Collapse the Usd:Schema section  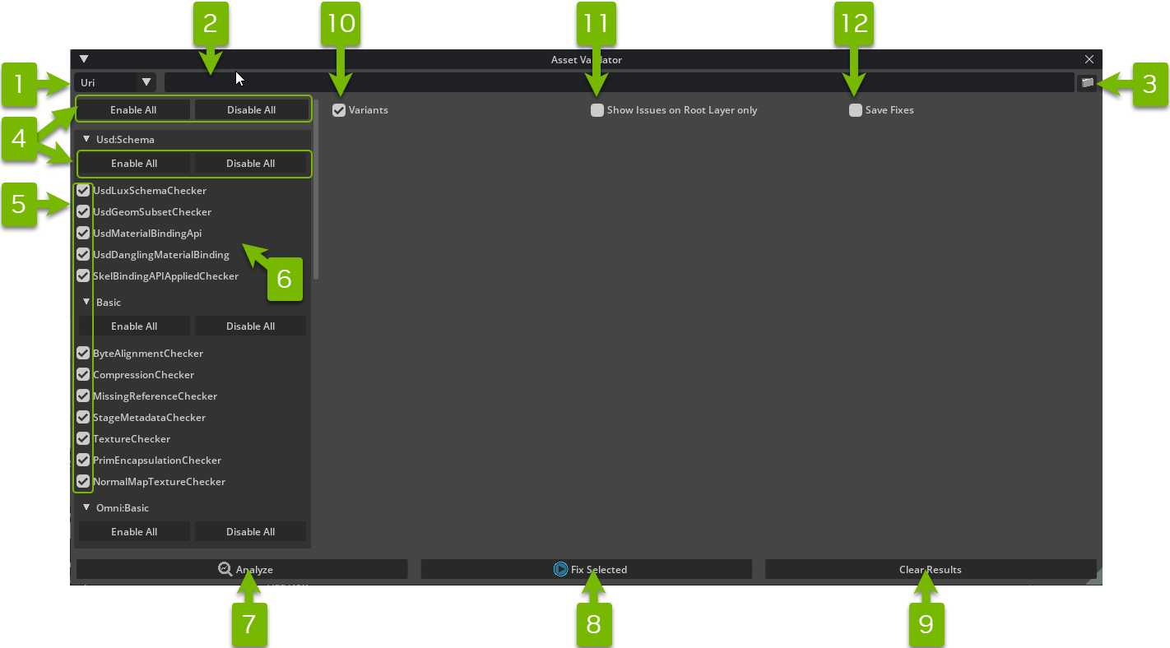point(86,139)
